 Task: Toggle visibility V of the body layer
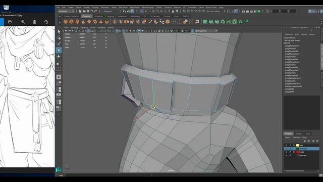tap(286, 152)
